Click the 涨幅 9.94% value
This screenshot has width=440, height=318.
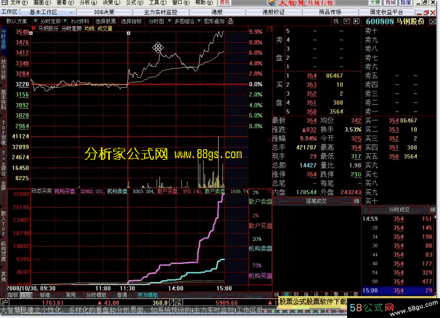click(308, 138)
